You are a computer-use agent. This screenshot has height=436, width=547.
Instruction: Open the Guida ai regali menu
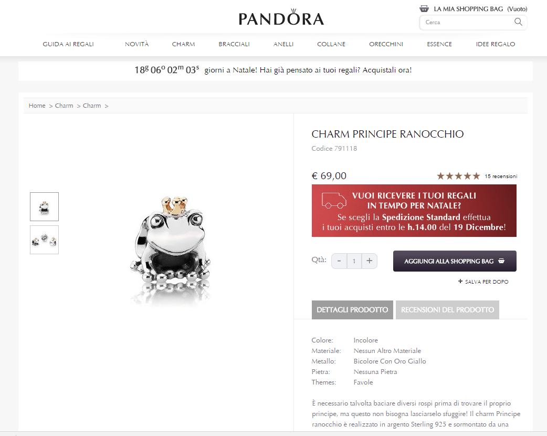coord(68,44)
